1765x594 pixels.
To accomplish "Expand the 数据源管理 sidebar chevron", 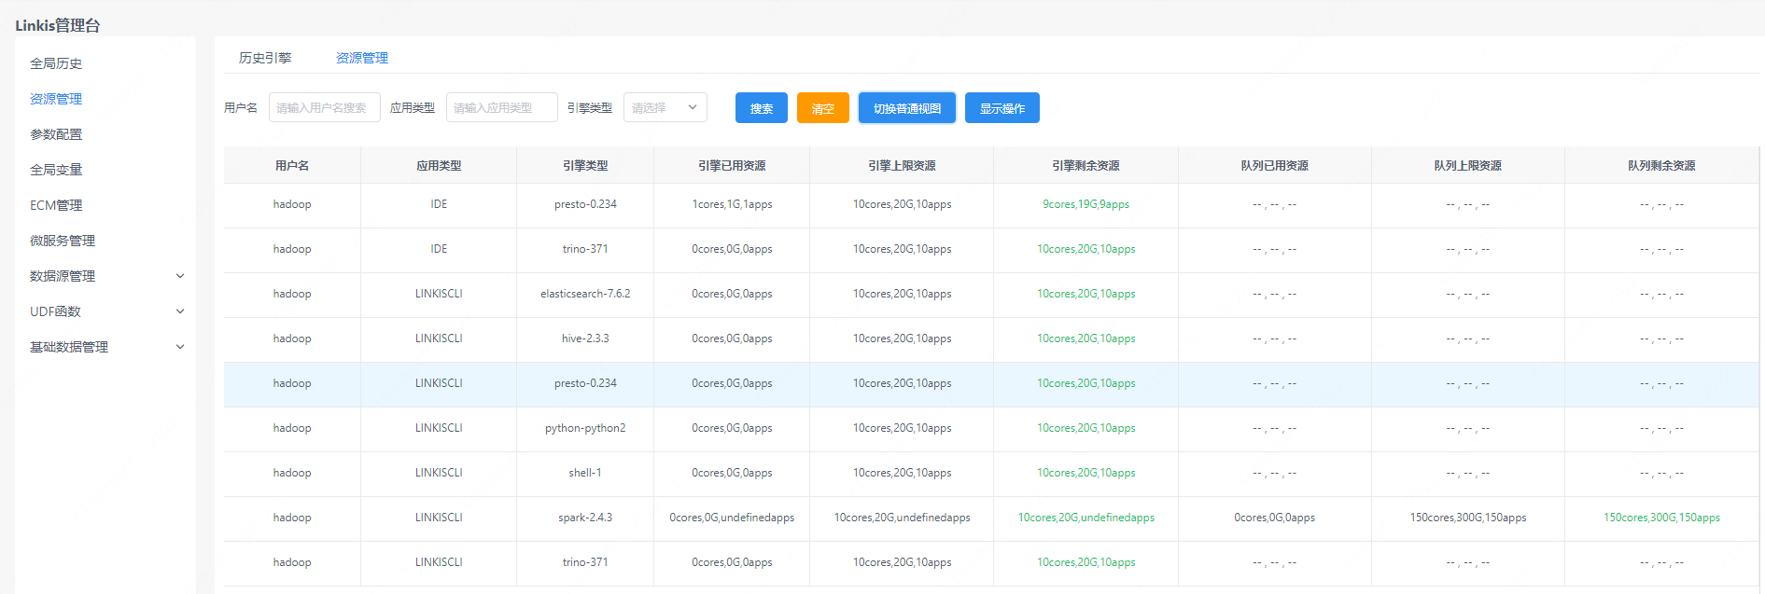I will (180, 276).
